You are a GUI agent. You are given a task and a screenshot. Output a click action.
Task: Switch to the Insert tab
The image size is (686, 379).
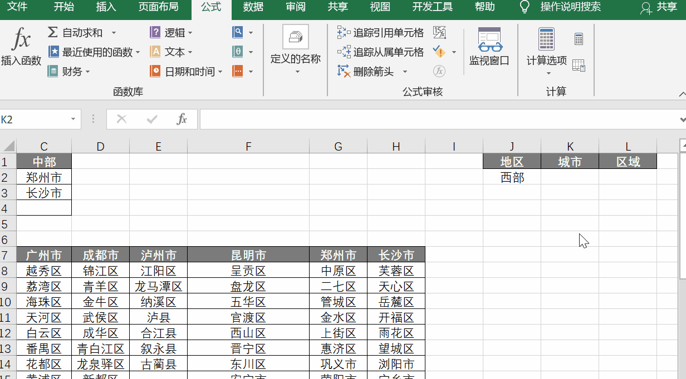click(106, 7)
